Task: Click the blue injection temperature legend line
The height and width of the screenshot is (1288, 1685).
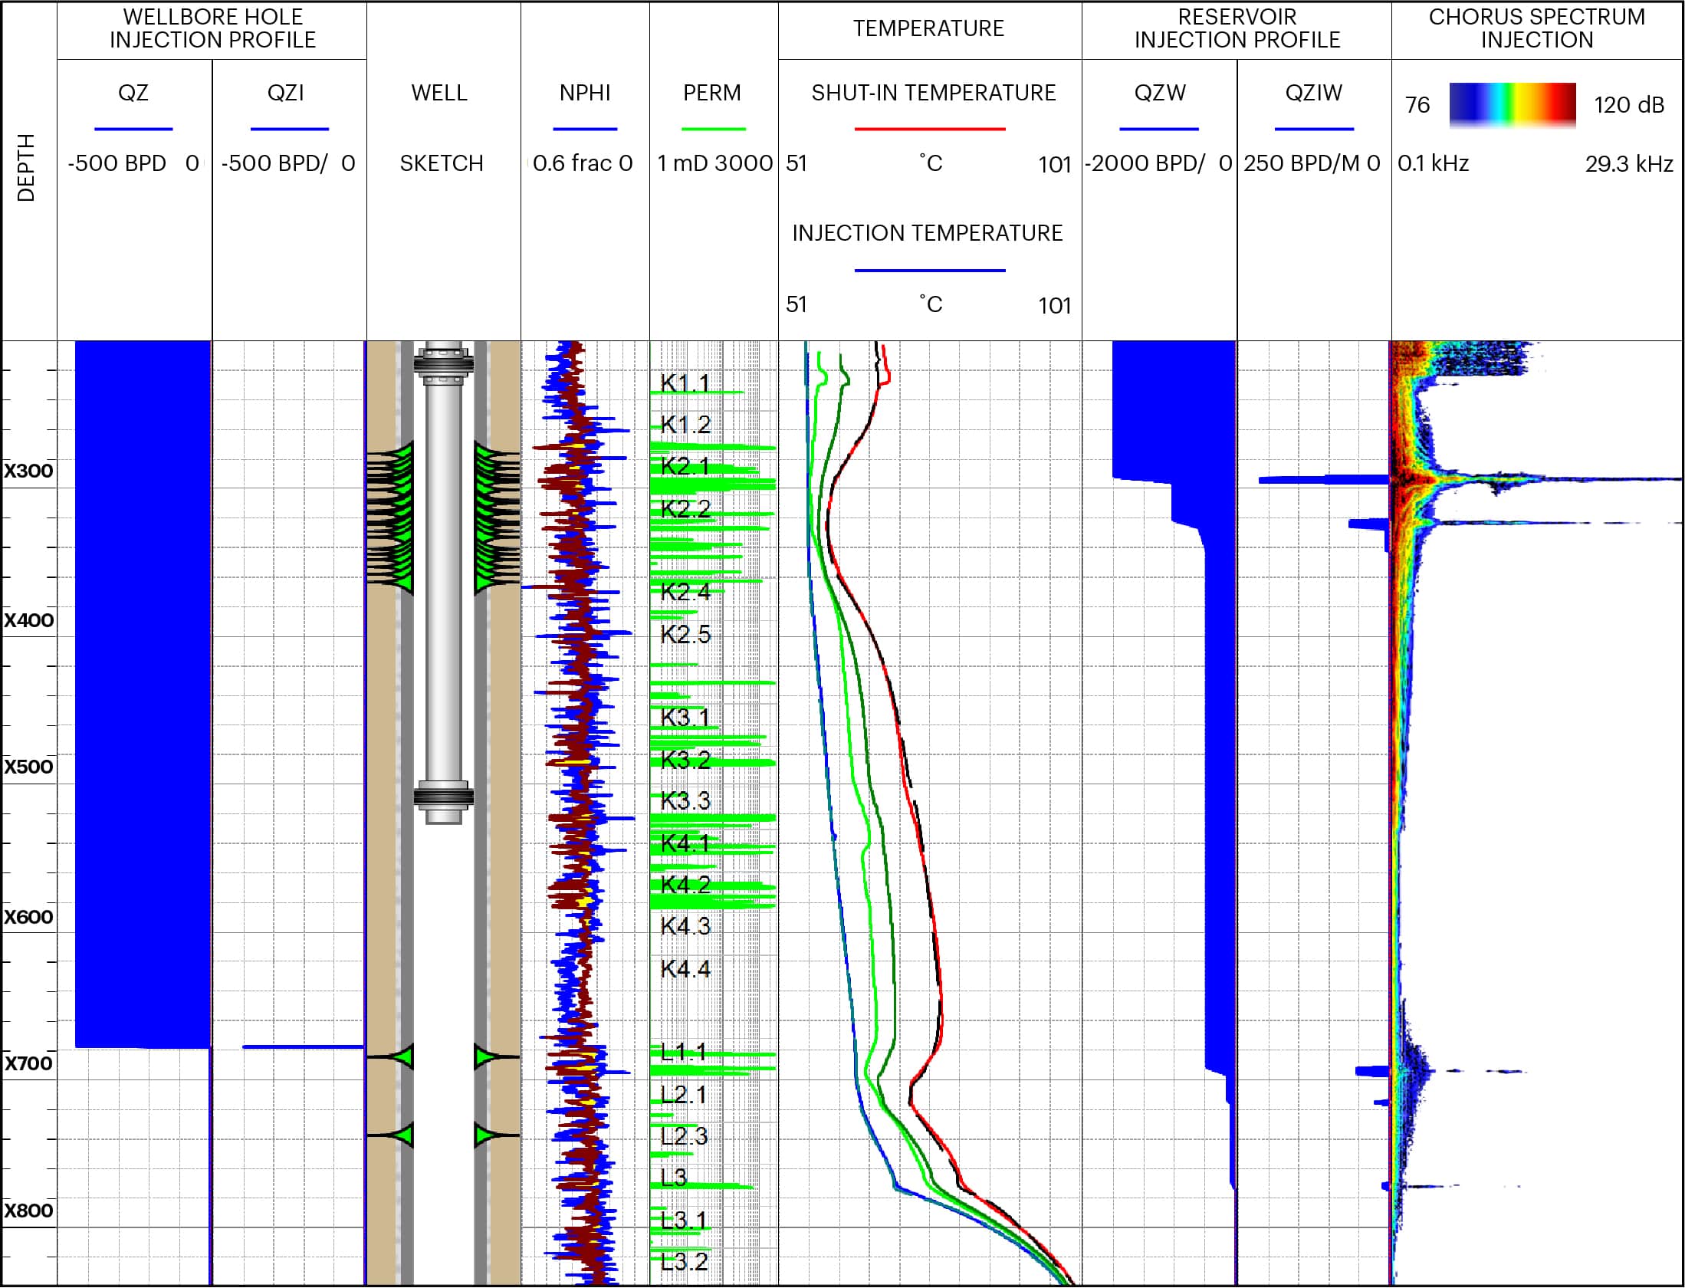Action: click(x=929, y=270)
